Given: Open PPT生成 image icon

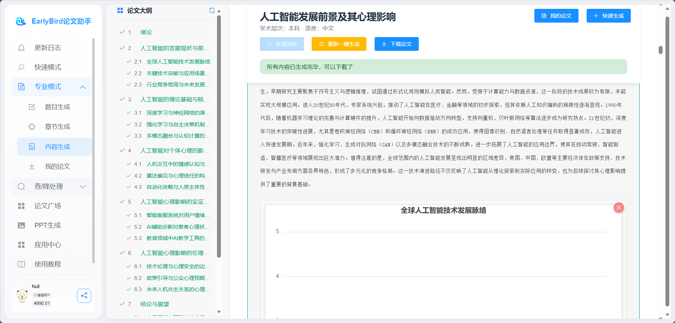Looking at the screenshot, I should (x=21, y=225).
